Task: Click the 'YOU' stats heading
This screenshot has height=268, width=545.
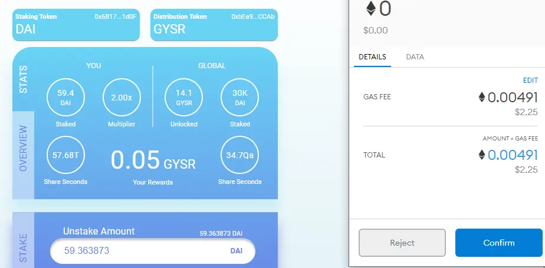Action: point(94,65)
